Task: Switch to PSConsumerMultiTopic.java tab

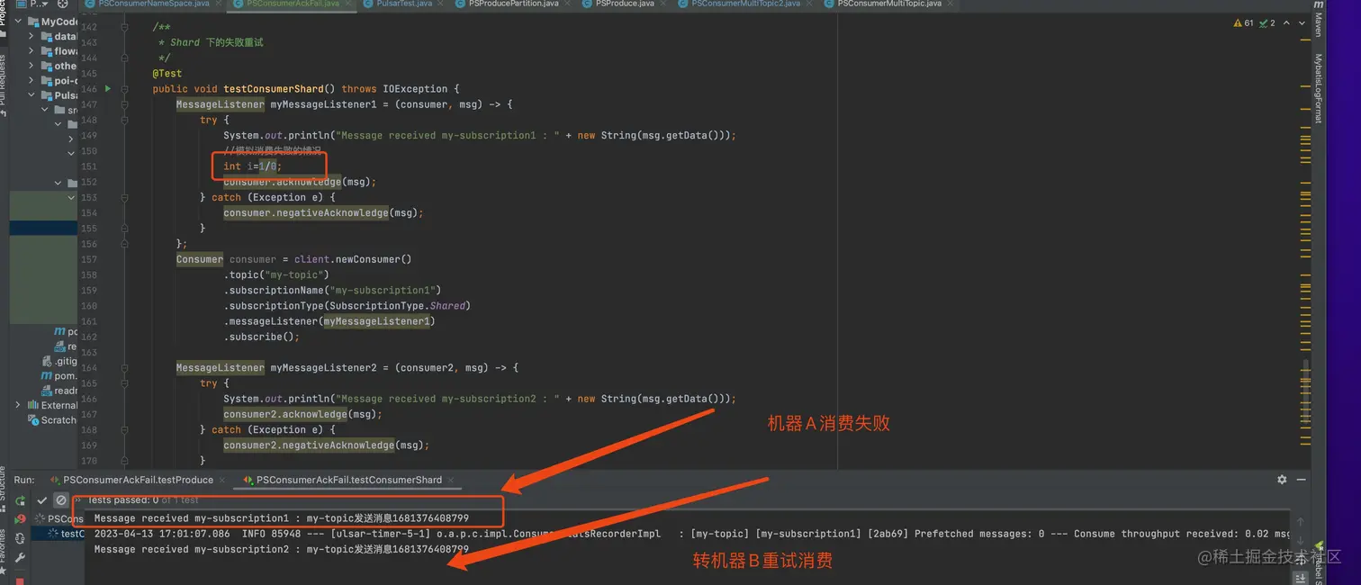Action: (889, 4)
